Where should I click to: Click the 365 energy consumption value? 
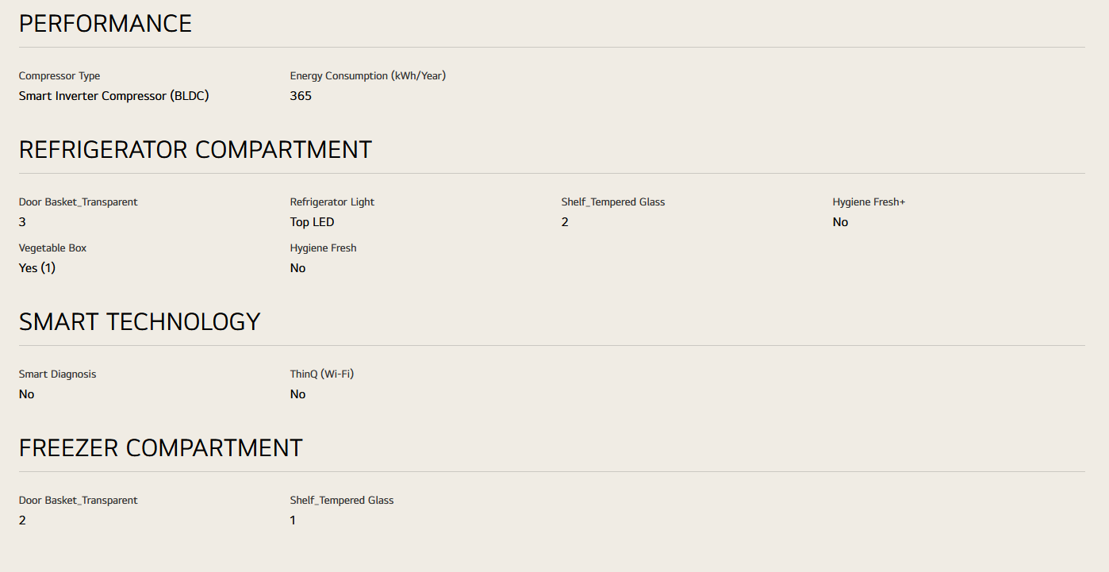[x=301, y=96]
